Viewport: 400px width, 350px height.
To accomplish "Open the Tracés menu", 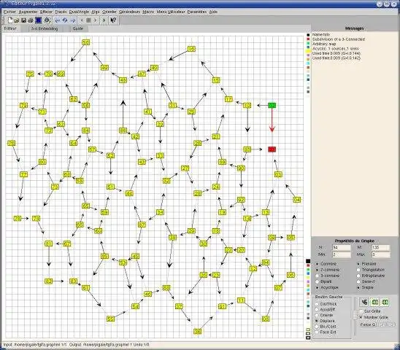I will pos(61,12).
